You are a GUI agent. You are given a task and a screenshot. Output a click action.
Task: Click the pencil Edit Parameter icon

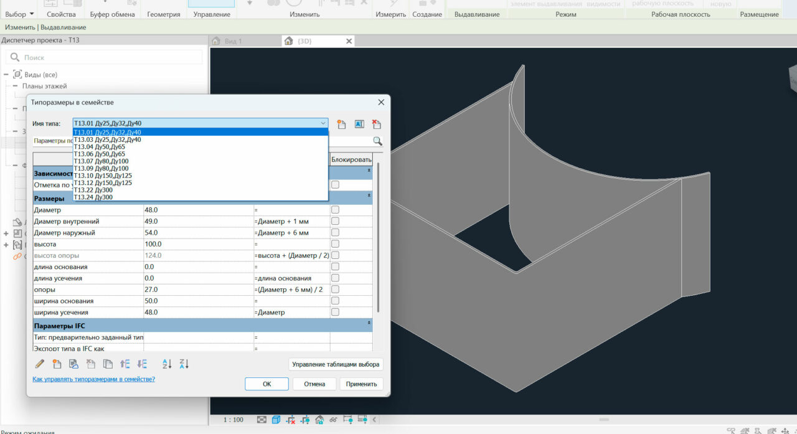tap(40, 364)
